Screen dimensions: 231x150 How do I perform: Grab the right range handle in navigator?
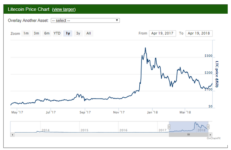pyautogui.click(x=208, y=127)
